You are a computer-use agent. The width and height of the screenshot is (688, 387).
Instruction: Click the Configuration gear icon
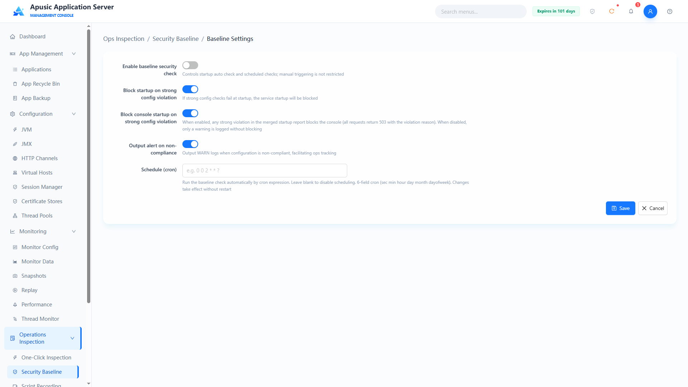[x=13, y=114]
